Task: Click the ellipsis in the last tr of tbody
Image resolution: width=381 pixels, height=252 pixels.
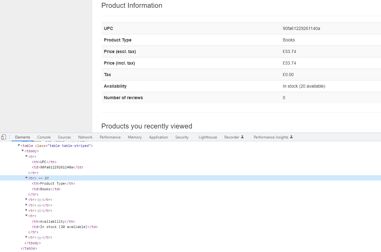Action: tap(39, 238)
